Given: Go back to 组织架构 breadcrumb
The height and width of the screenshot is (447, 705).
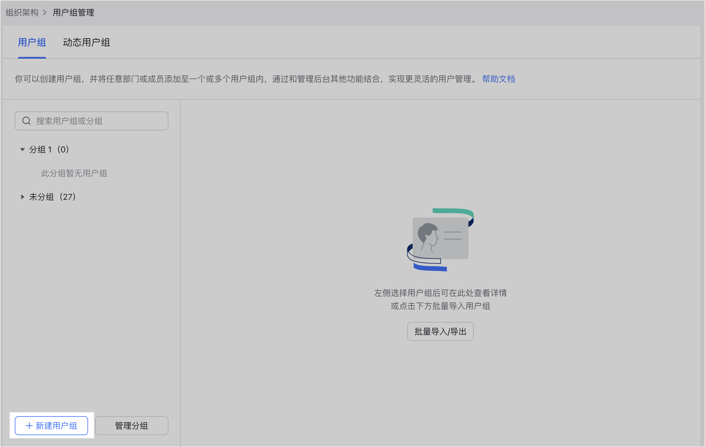Looking at the screenshot, I should tap(22, 12).
